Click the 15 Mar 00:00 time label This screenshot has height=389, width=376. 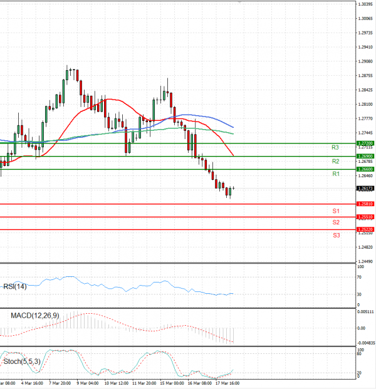(172, 383)
